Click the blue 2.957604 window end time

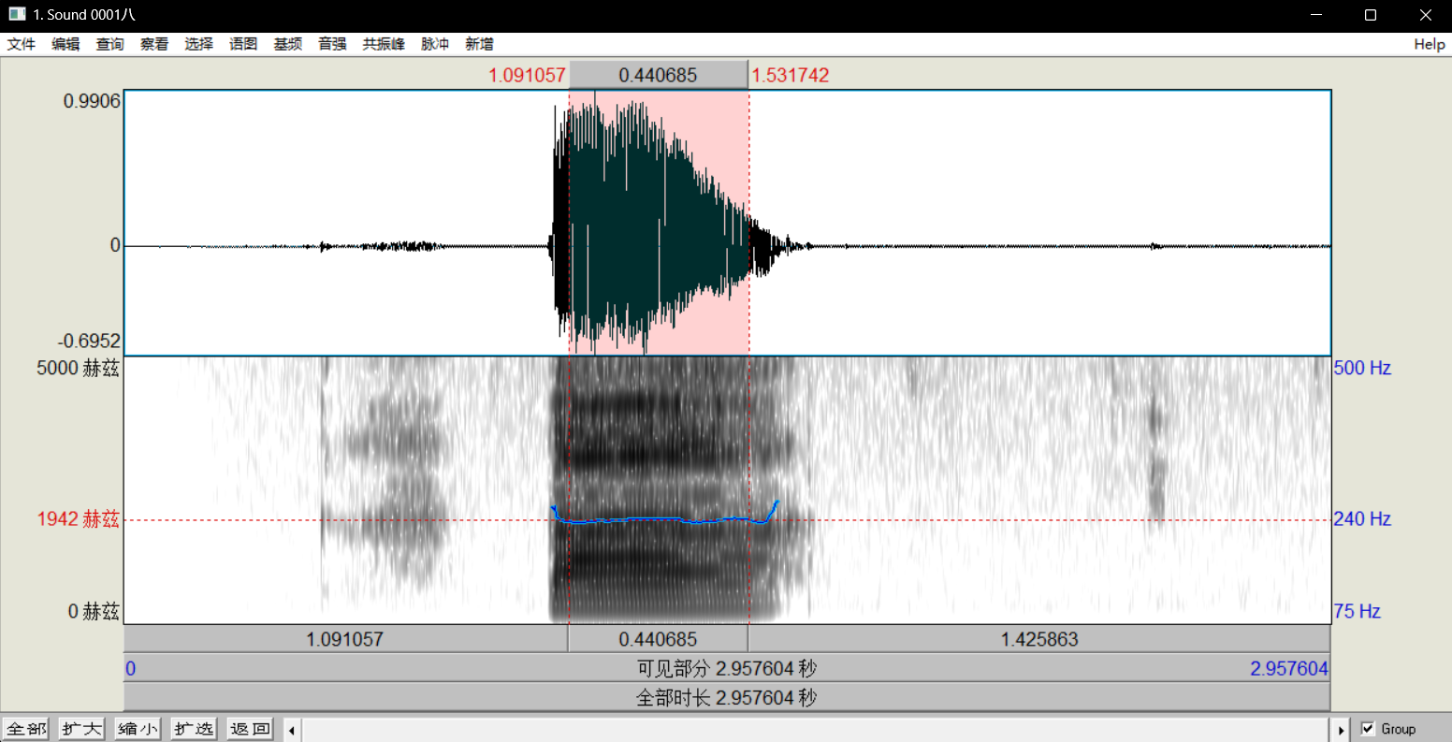(1289, 668)
